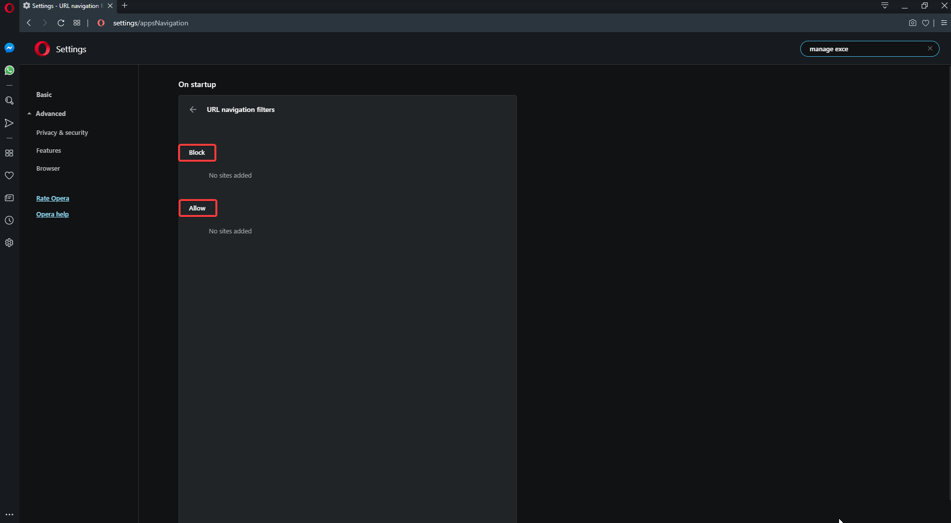This screenshot has width=951, height=523.
Task: Go back using the URL navigation filters arrow
Action: [193, 109]
